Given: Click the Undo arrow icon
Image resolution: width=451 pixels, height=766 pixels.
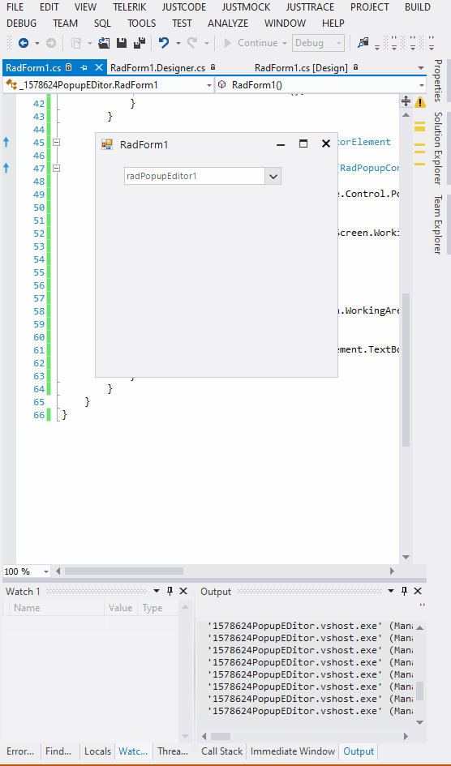Looking at the screenshot, I should [164, 43].
